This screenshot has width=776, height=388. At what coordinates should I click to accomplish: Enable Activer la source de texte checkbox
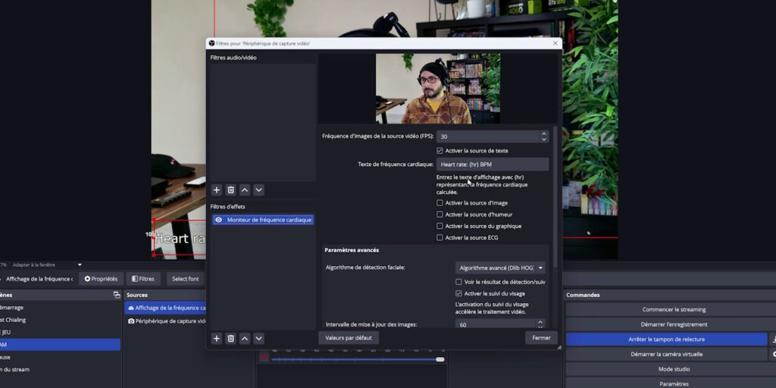tap(440, 151)
